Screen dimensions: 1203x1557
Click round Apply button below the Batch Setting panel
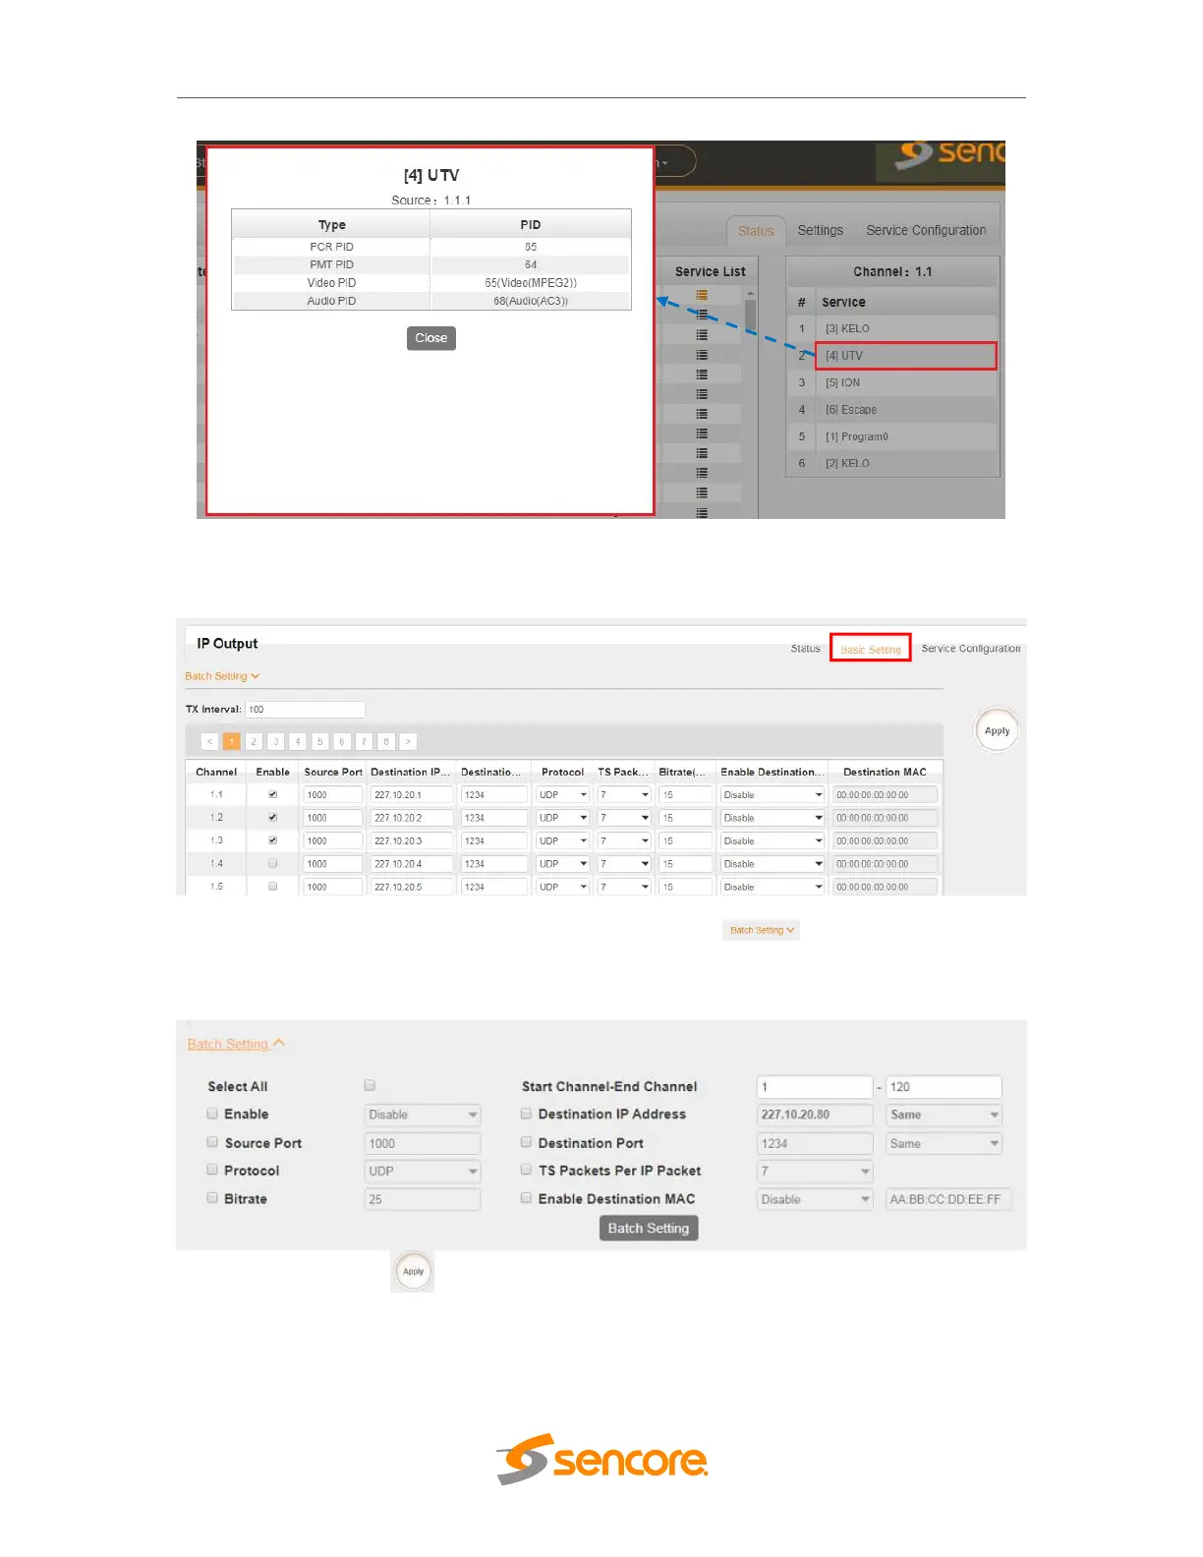pos(413,1271)
